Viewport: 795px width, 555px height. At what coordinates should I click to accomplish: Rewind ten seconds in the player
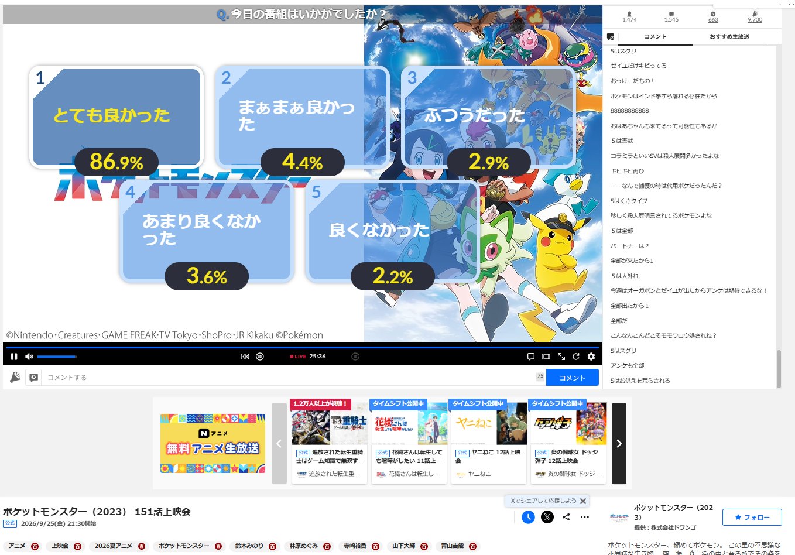[260, 357]
